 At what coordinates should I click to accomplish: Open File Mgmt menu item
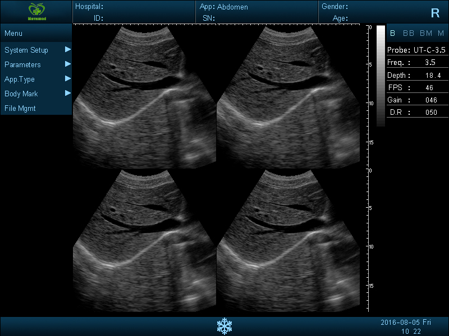(36, 108)
